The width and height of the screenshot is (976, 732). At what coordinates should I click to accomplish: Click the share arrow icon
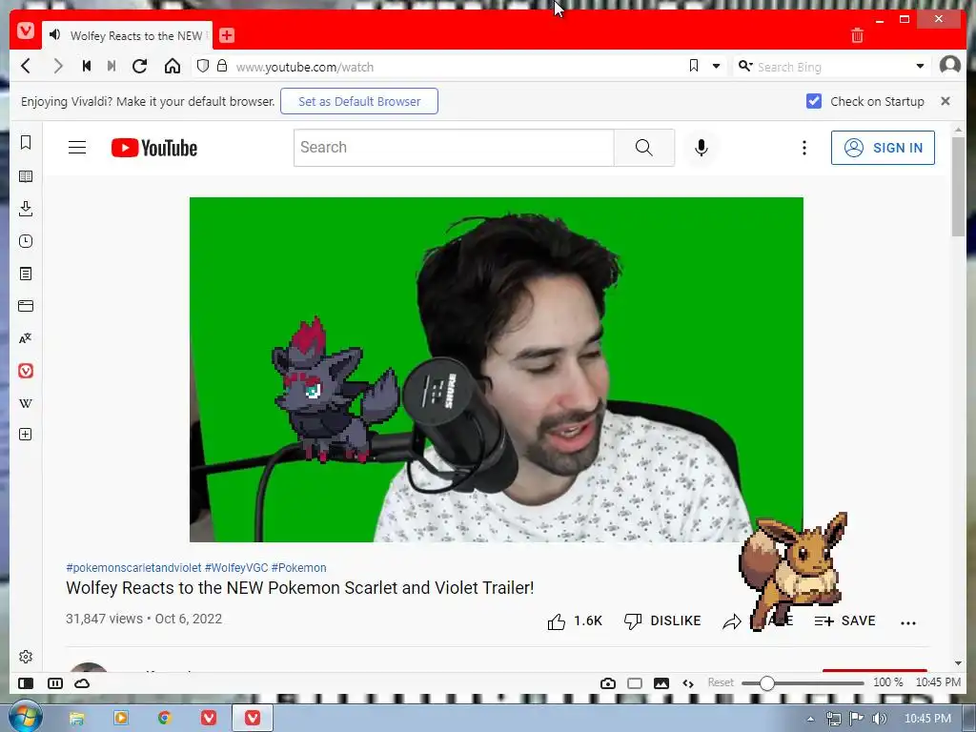(x=732, y=621)
